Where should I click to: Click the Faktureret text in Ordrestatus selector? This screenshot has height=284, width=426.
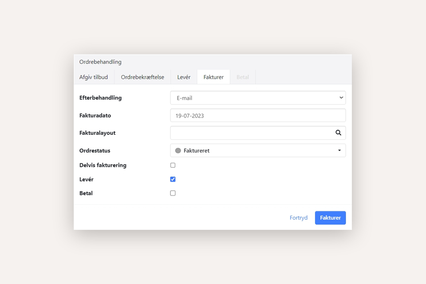point(197,150)
